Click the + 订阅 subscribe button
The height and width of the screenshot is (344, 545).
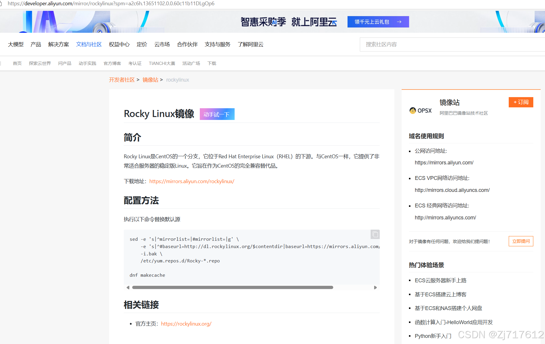tap(521, 102)
